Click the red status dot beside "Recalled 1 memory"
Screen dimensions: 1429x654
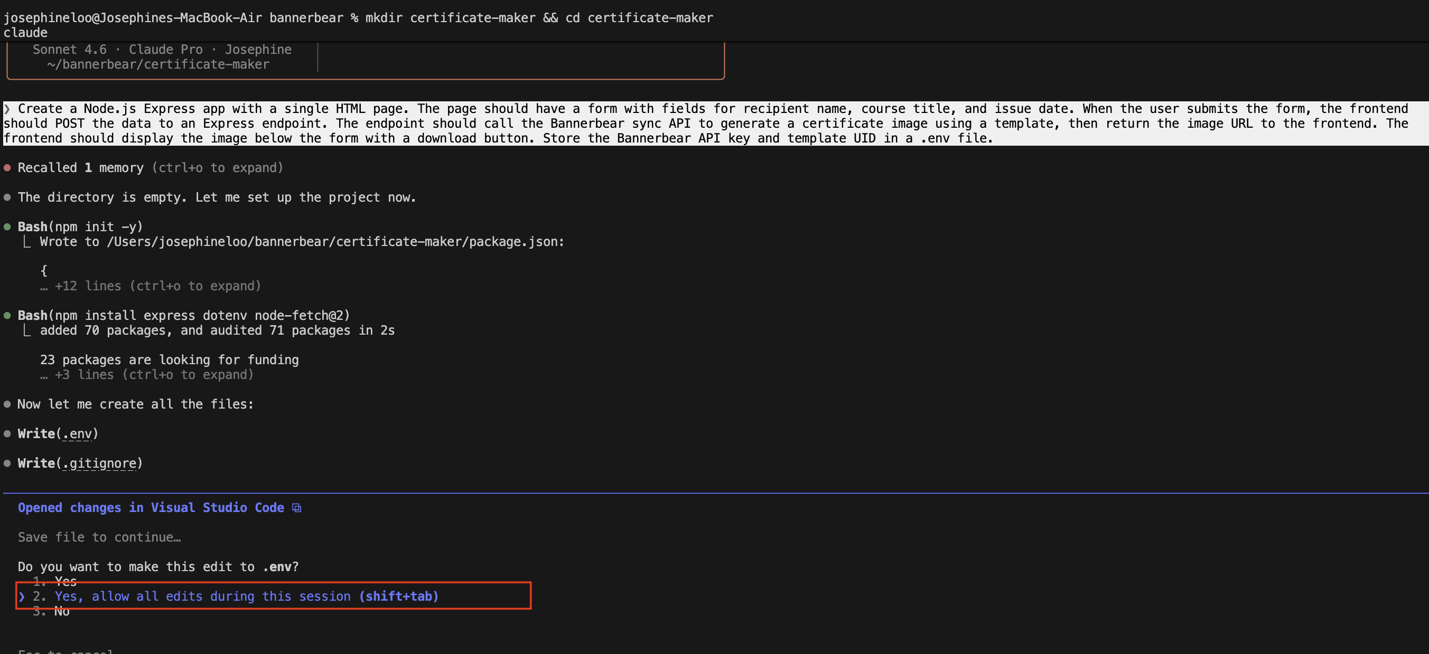pyautogui.click(x=7, y=167)
